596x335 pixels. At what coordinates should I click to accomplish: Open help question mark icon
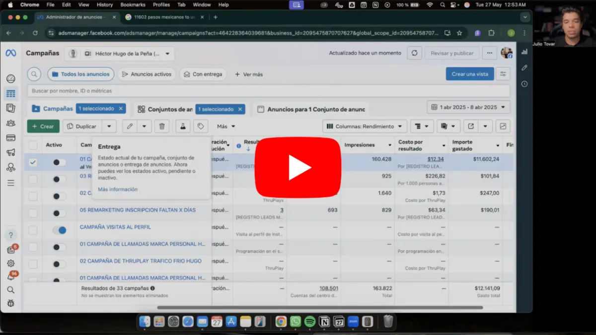[10, 235]
